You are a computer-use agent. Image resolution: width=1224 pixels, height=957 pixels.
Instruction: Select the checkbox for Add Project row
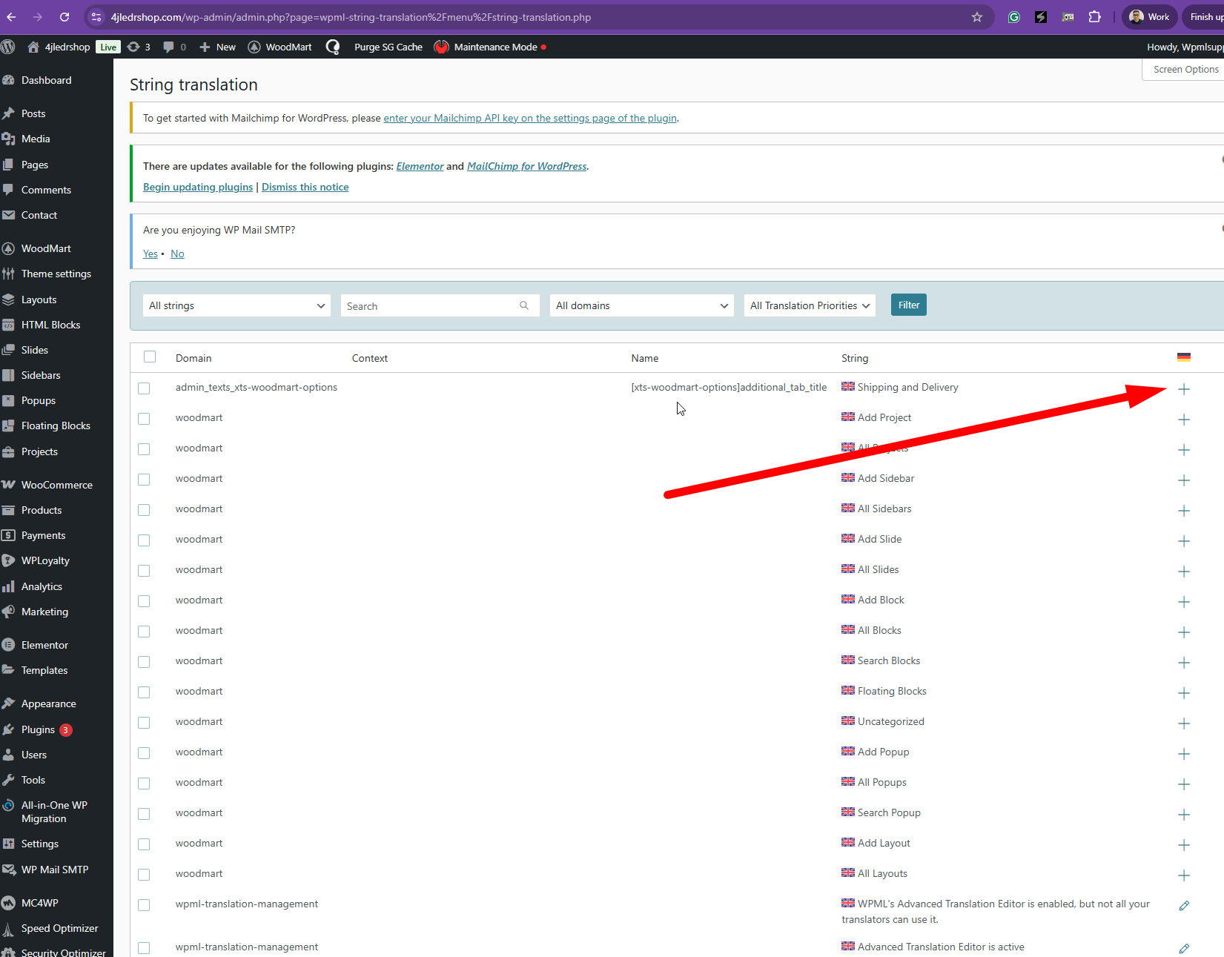coord(144,419)
